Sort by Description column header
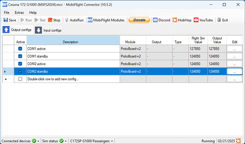The width and height of the screenshot is (245, 144). [x=73, y=40]
